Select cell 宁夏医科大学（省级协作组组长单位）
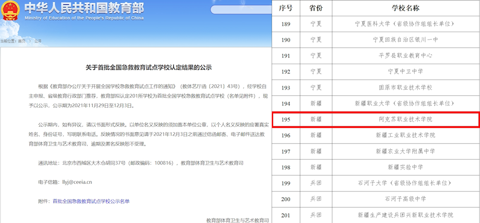This screenshot has width=480, height=223. (x=405, y=24)
